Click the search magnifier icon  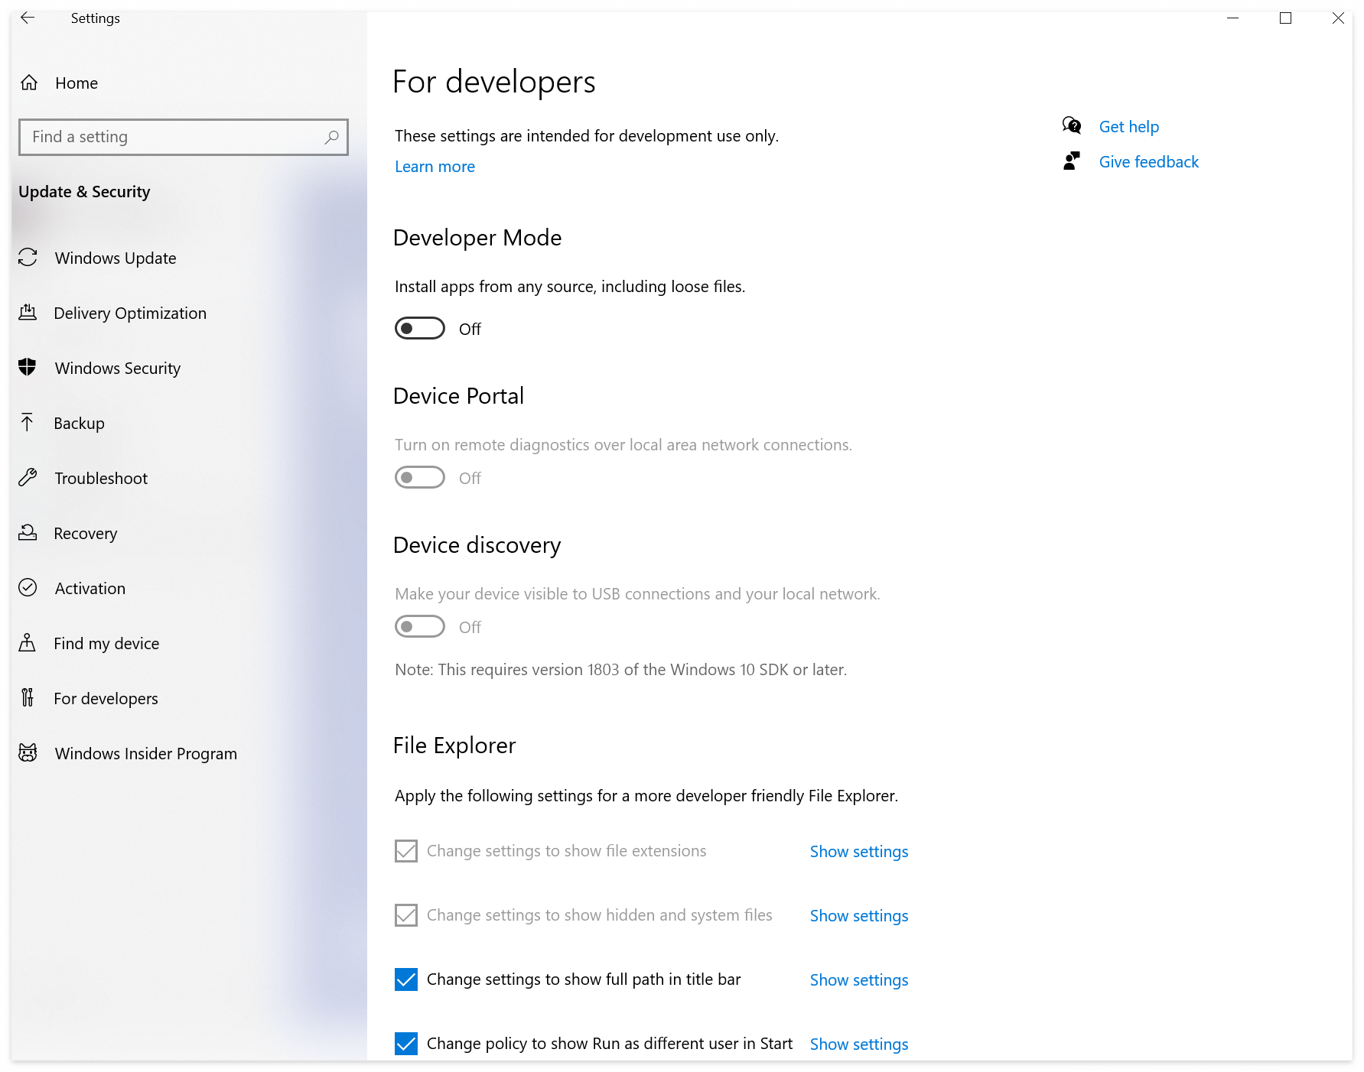pos(331,137)
